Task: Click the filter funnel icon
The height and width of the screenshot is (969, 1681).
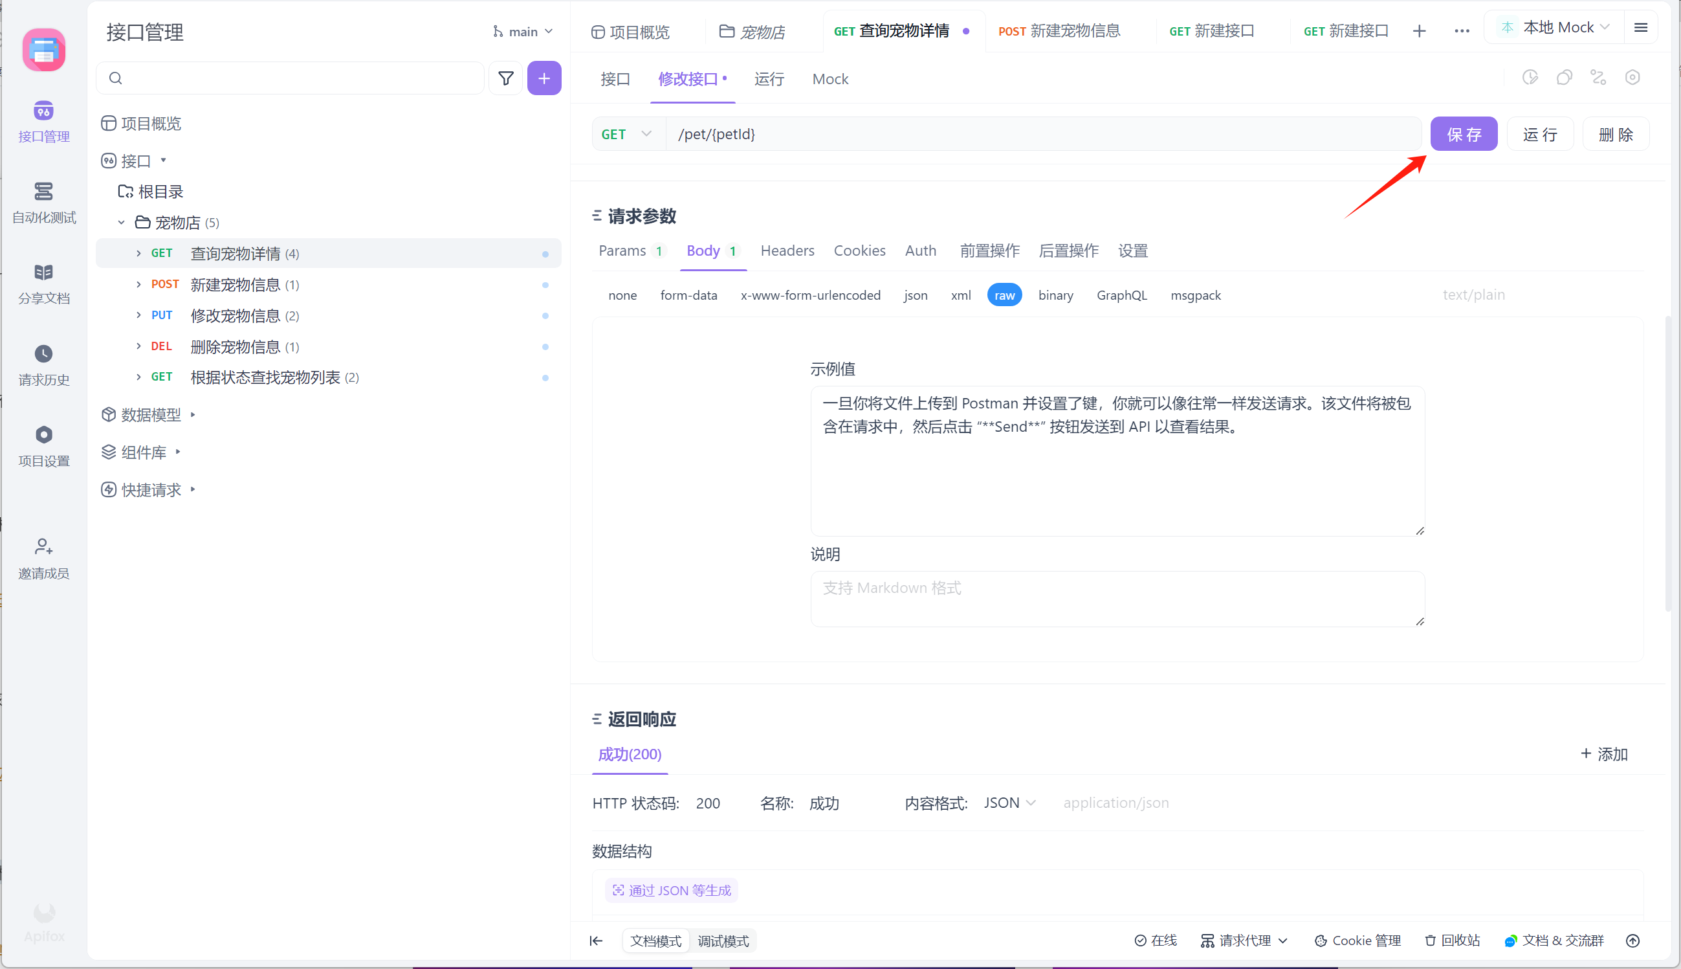Action: tap(505, 78)
